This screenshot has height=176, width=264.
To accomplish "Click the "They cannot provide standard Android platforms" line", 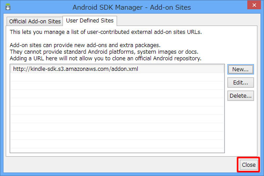I will [104, 52].
